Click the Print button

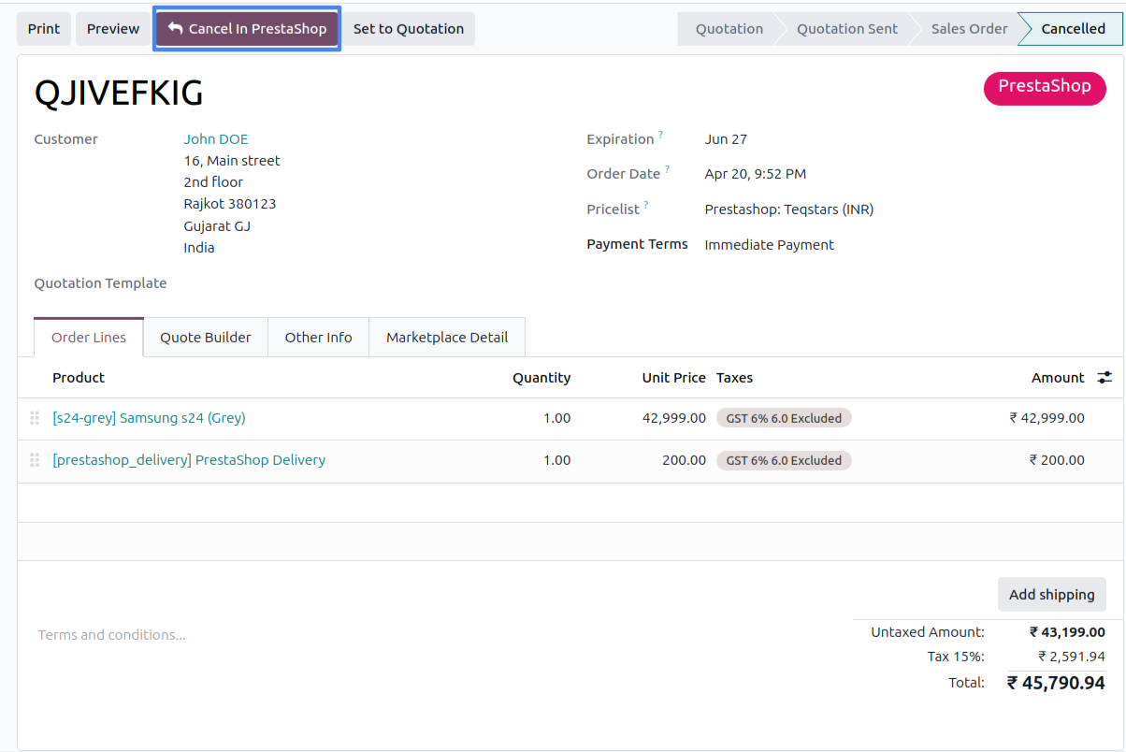coord(44,29)
